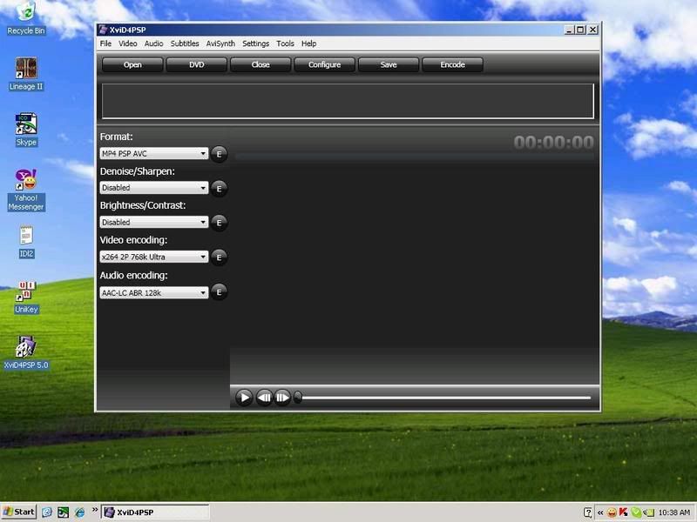This screenshot has height=522, width=697.
Task: Click the play button in player controls
Action: (x=244, y=398)
